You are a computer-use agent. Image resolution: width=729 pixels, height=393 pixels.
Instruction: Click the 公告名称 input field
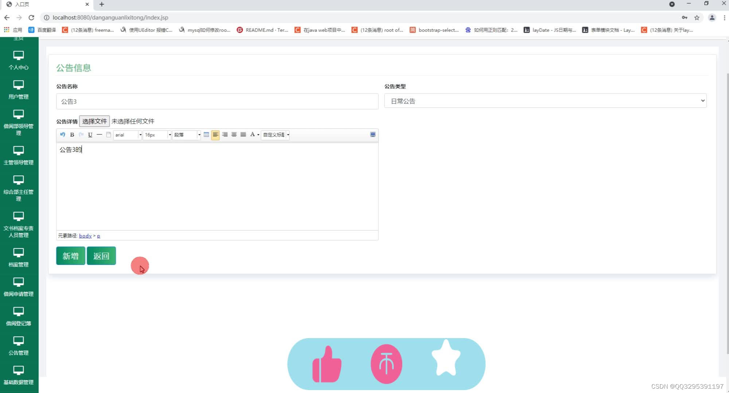point(217,102)
